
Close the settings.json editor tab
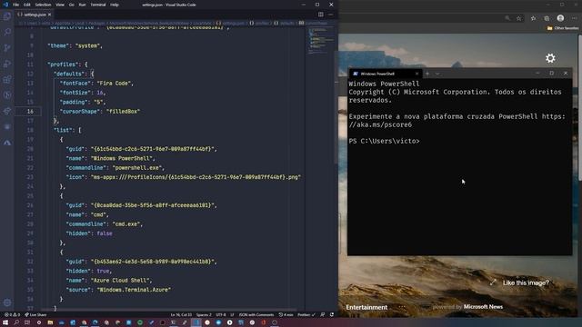point(49,15)
